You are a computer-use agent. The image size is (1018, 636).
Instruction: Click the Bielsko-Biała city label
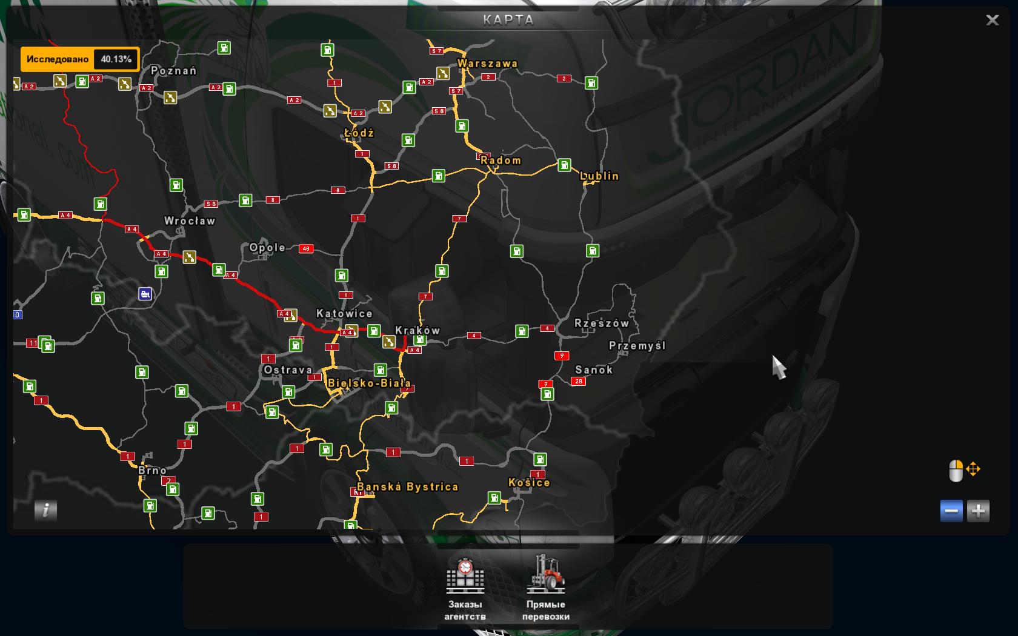tap(369, 383)
